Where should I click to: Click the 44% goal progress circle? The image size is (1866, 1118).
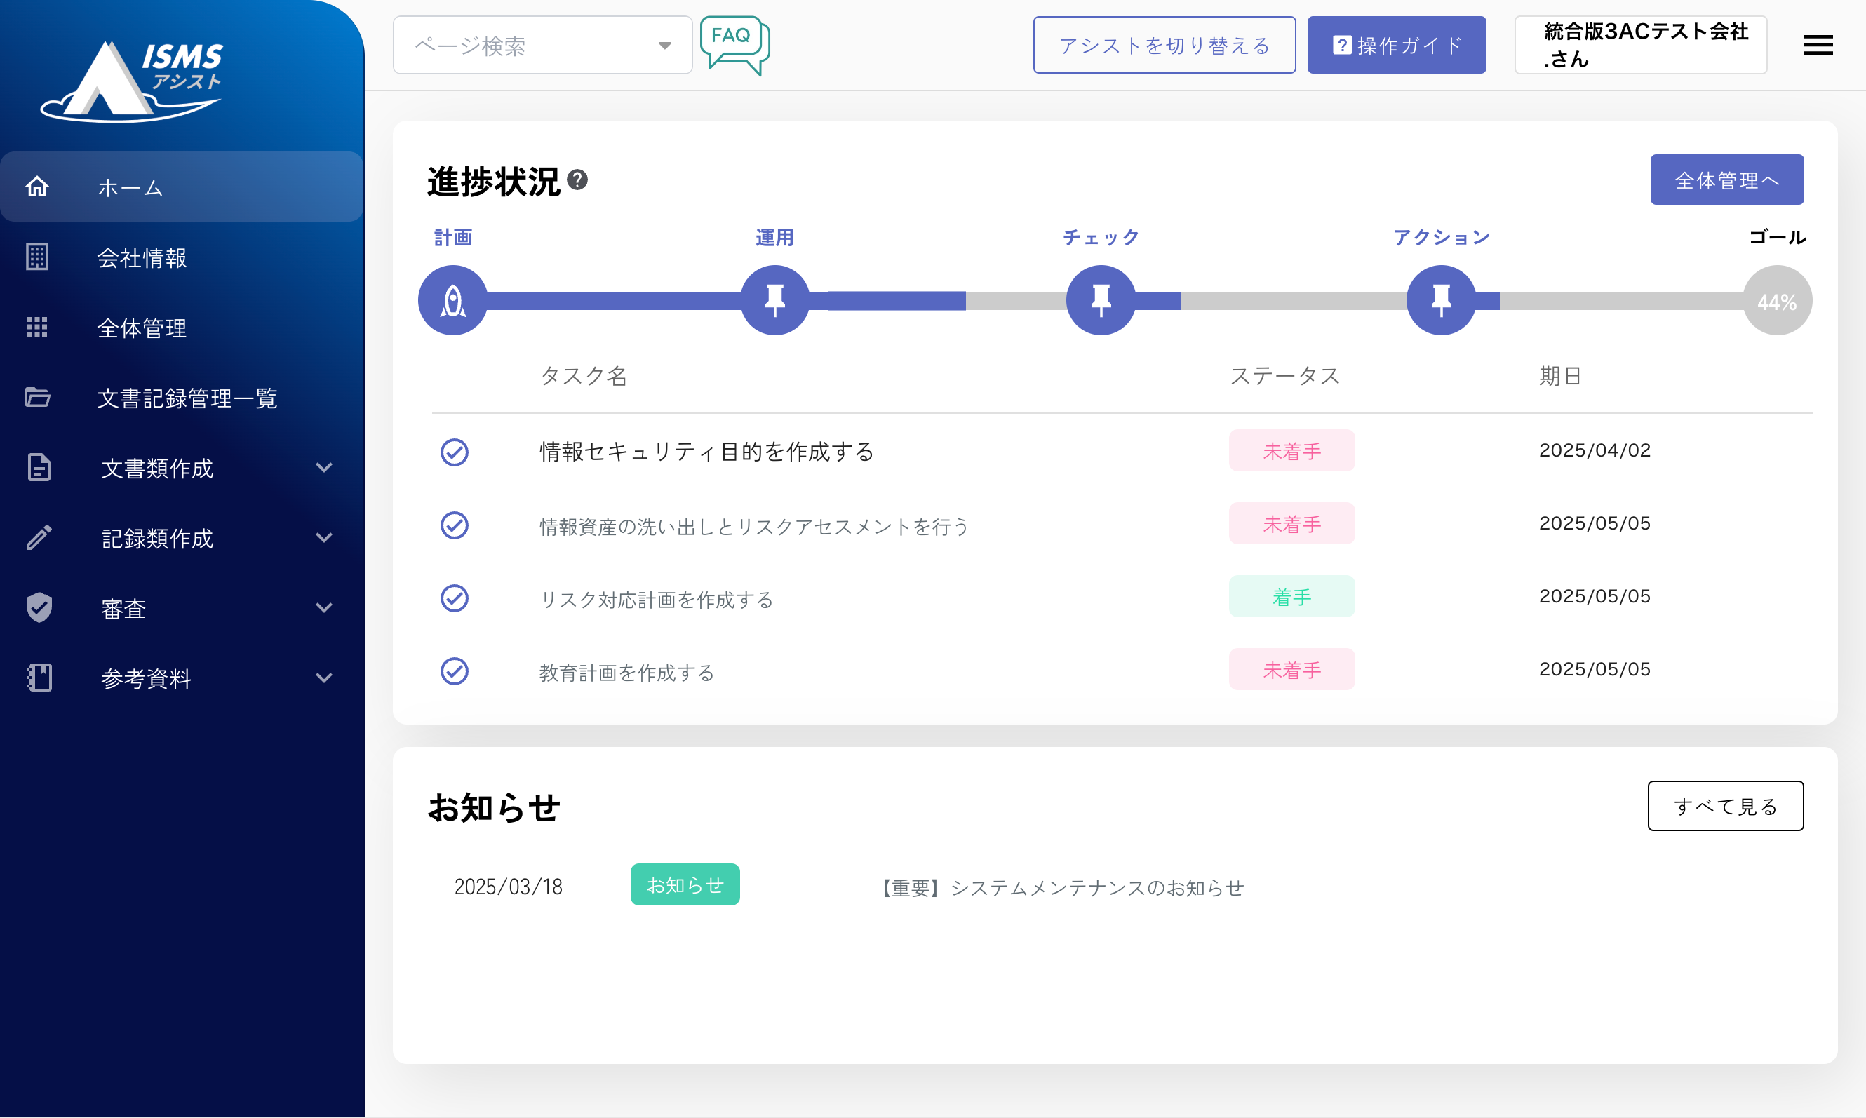tap(1776, 302)
